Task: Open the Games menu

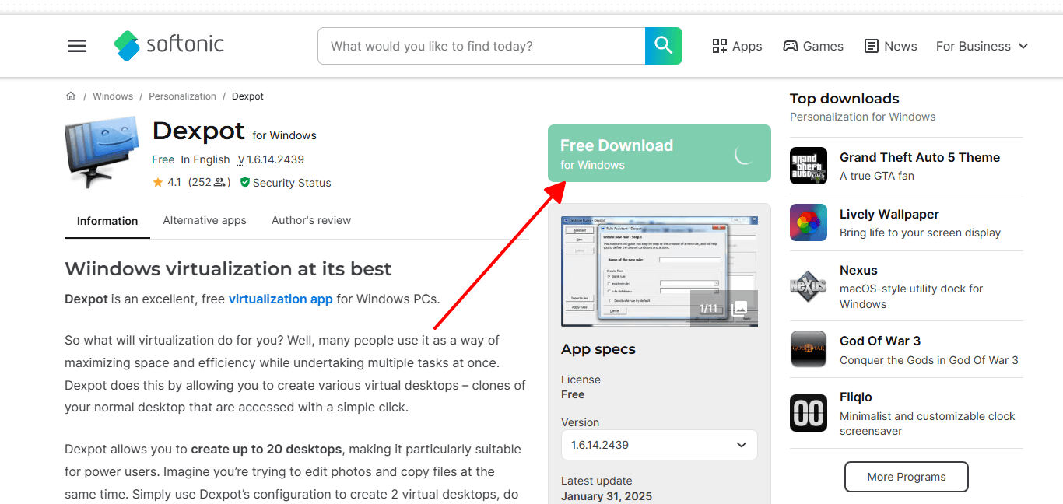Action: pyautogui.click(x=813, y=46)
